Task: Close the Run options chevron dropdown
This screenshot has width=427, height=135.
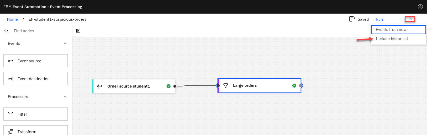Action: pyautogui.click(x=410, y=19)
